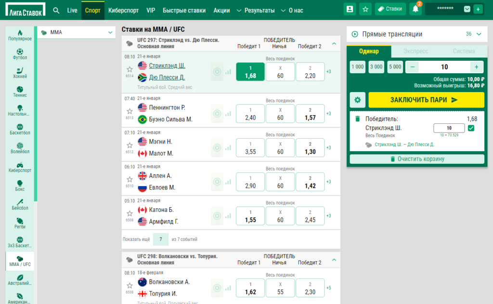The width and height of the screenshot is (493, 304).
Task: Switch to Система bet tab
Action: [464, 51]
